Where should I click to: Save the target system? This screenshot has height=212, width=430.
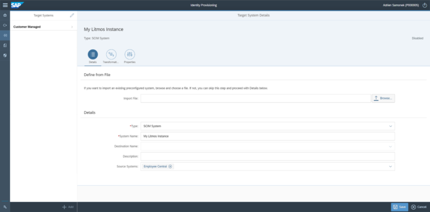coord(399,207)
